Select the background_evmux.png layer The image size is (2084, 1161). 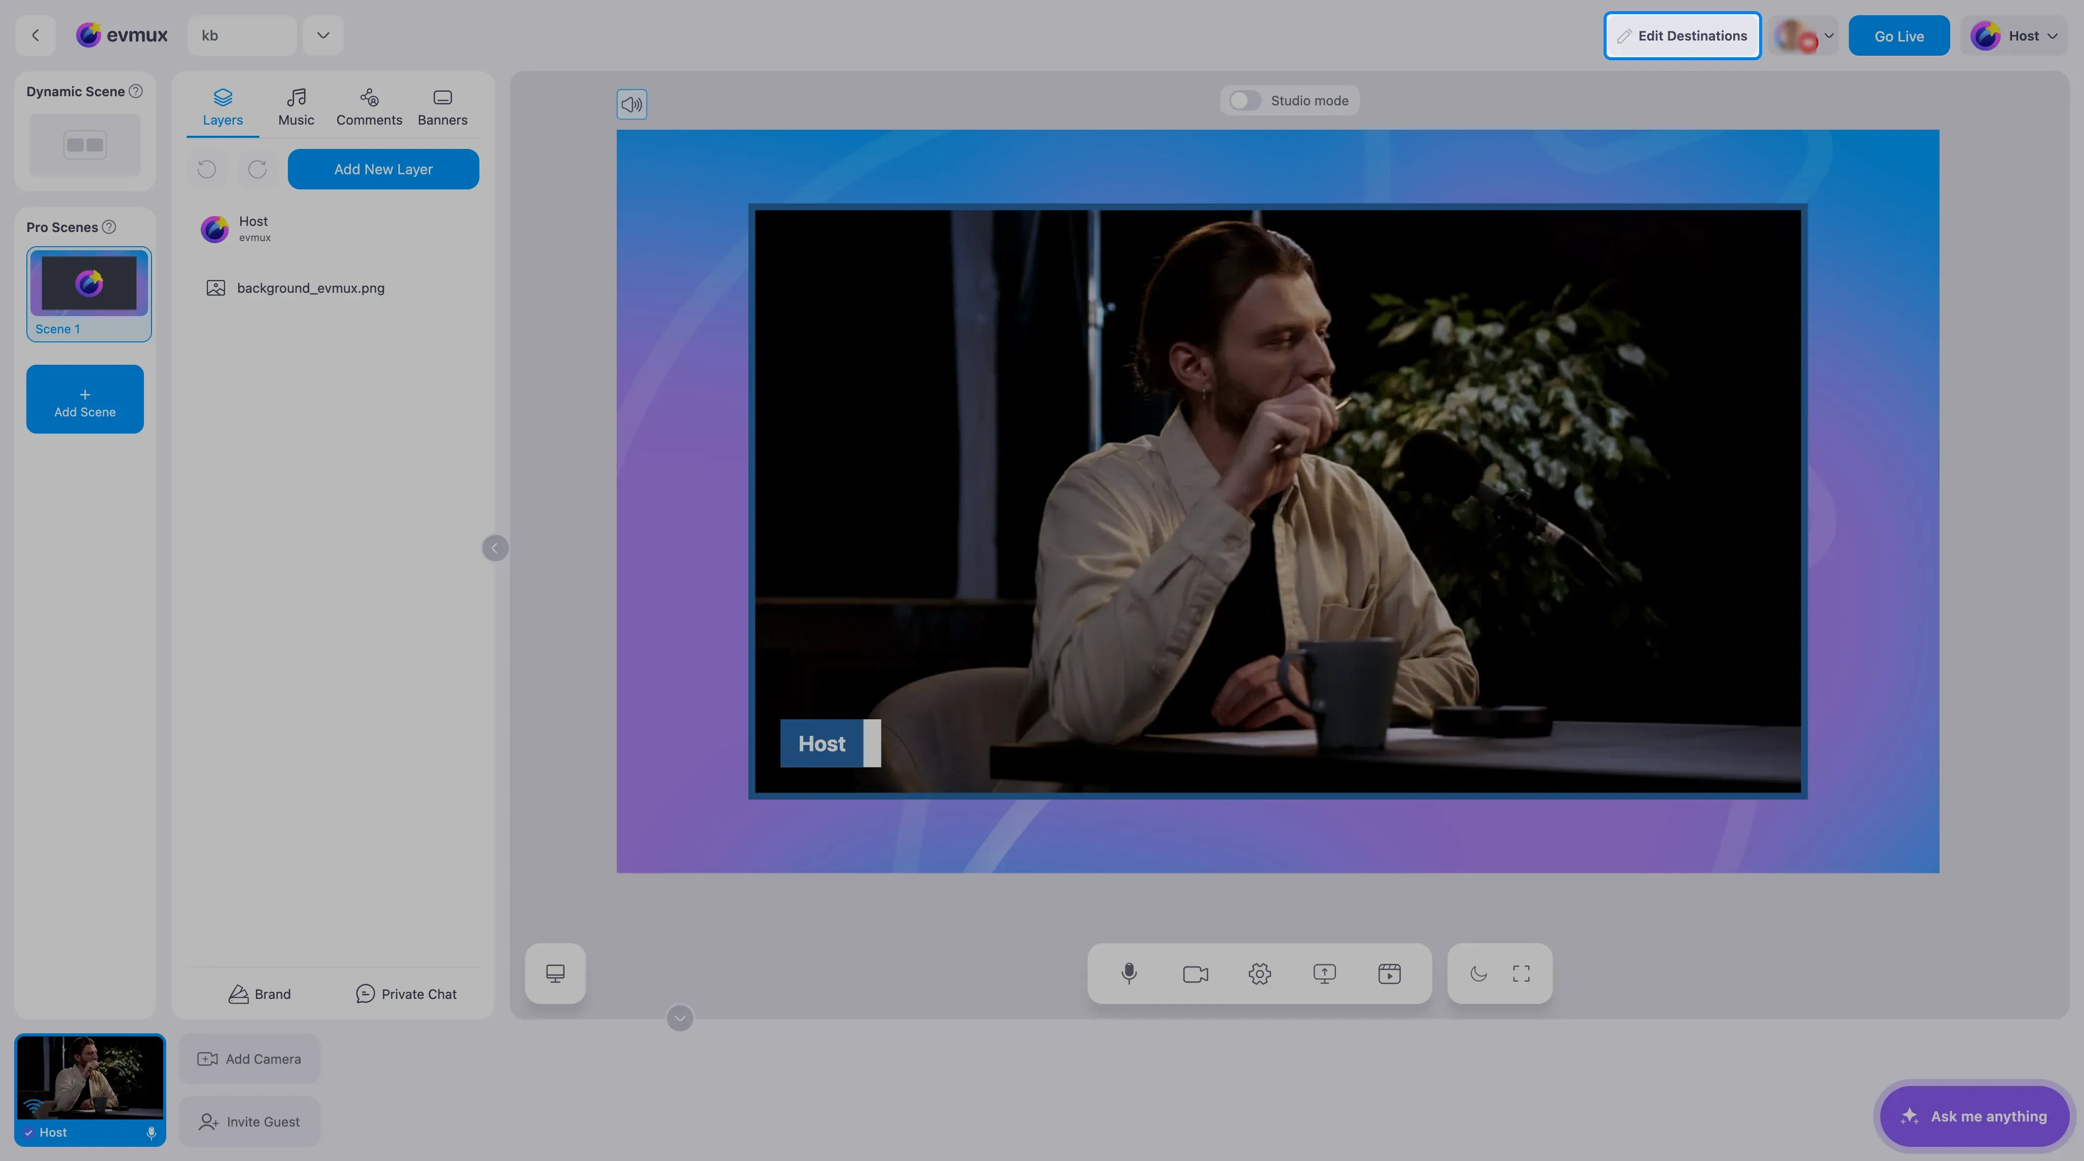coord(331,289)
